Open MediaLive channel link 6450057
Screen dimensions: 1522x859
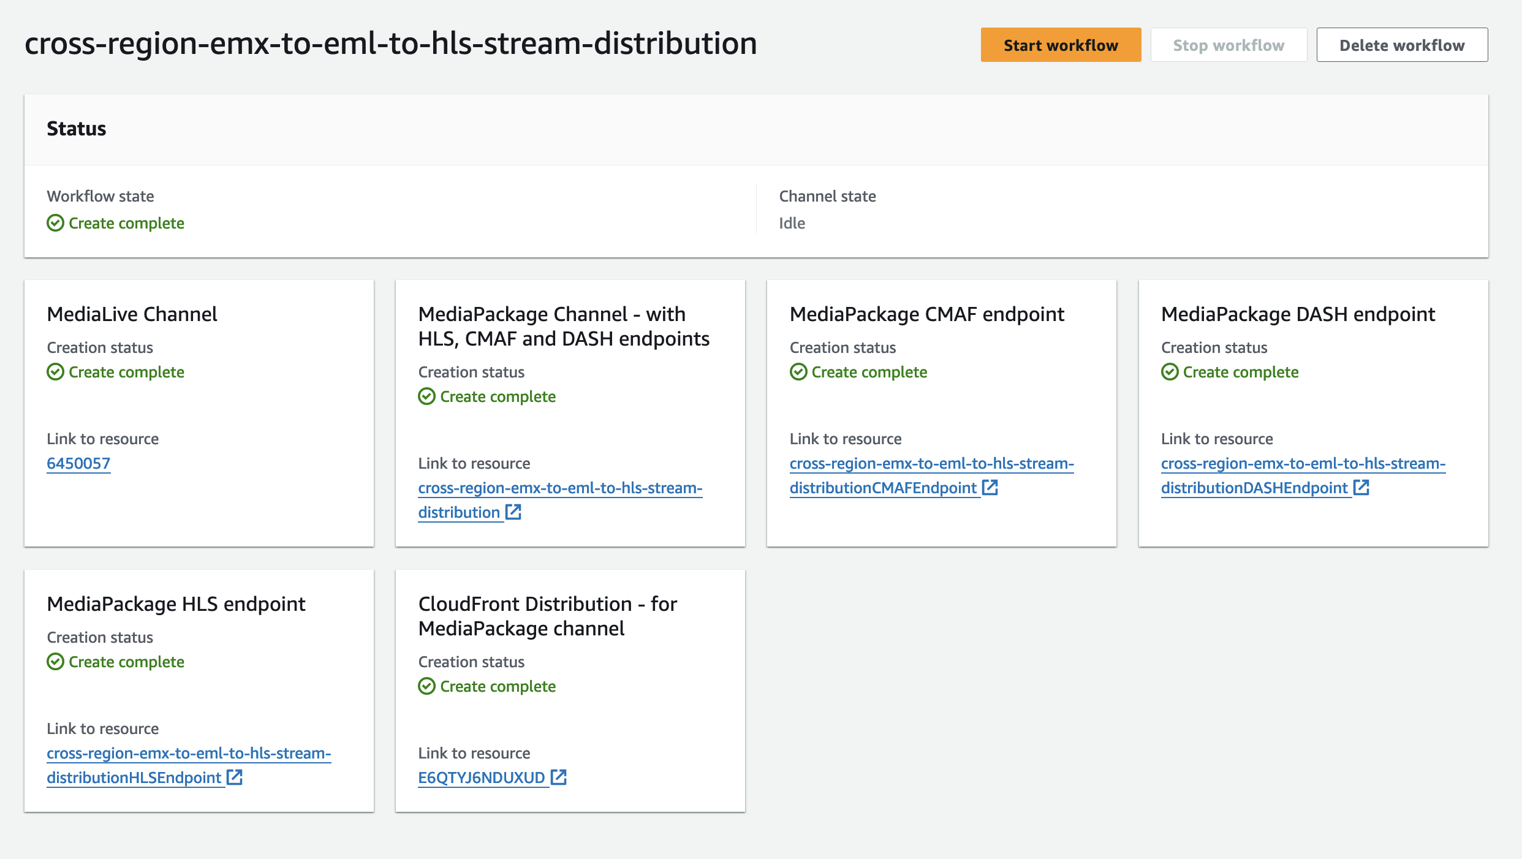[78, 463]
